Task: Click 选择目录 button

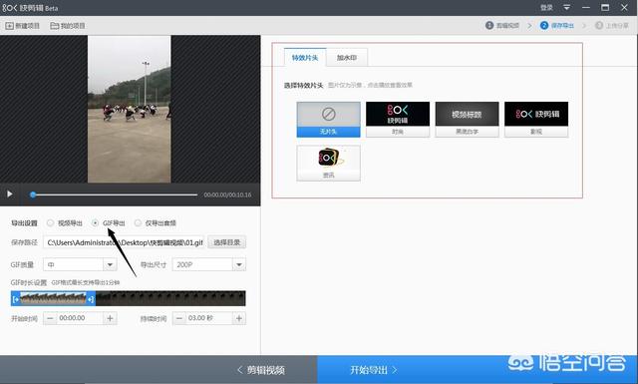Action: pyautogui.click(x=226, y=242)
